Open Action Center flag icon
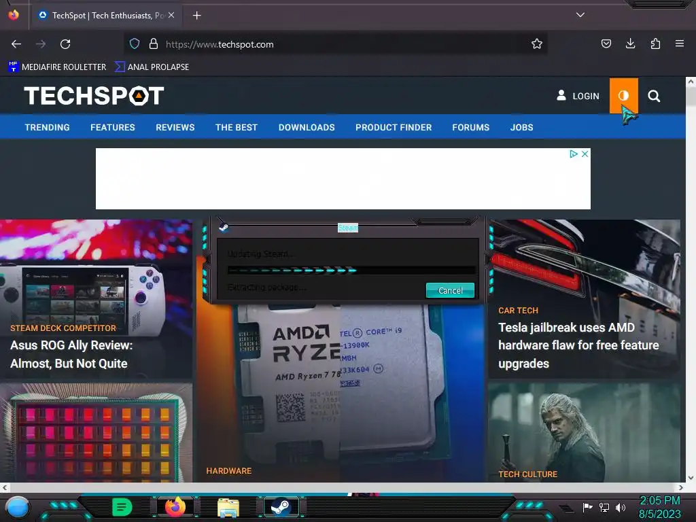Screen dimensions: 696x522 click(587, 507)
